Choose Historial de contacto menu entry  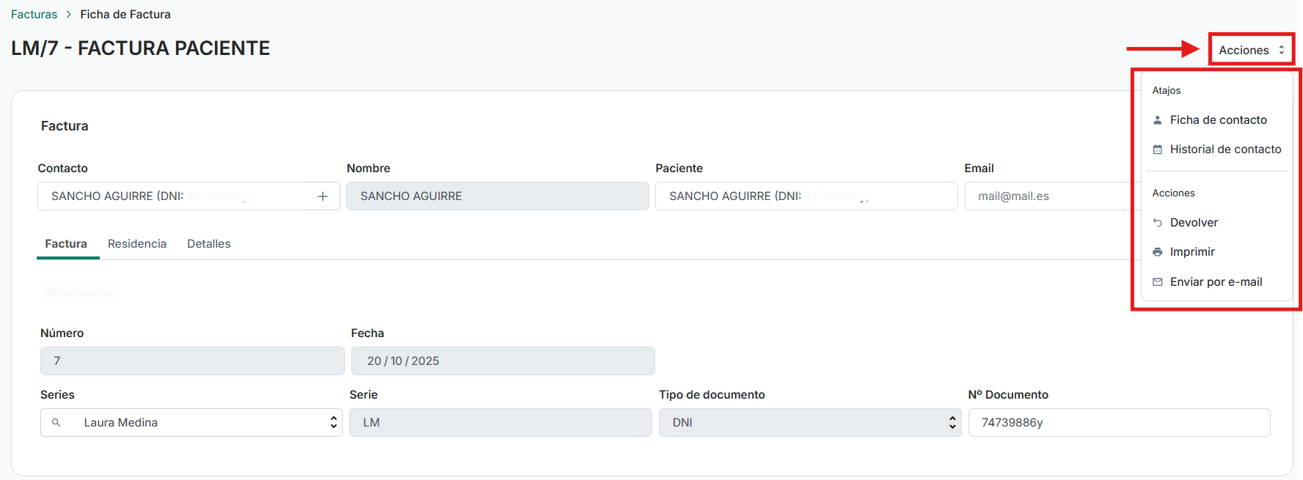(x=1224, y=149)
